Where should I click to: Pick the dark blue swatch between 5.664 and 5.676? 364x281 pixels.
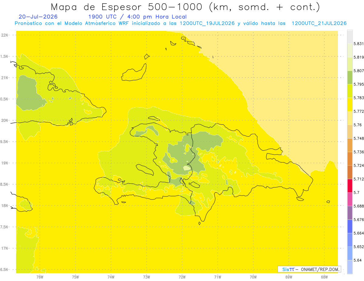[350, 226]
